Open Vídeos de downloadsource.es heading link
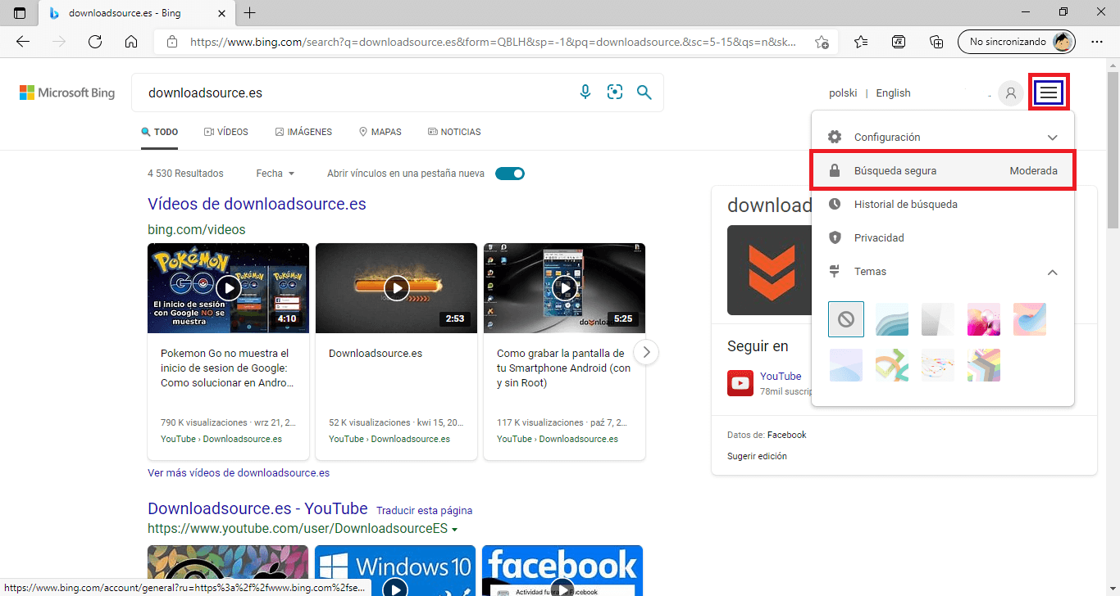 (257, 204)
